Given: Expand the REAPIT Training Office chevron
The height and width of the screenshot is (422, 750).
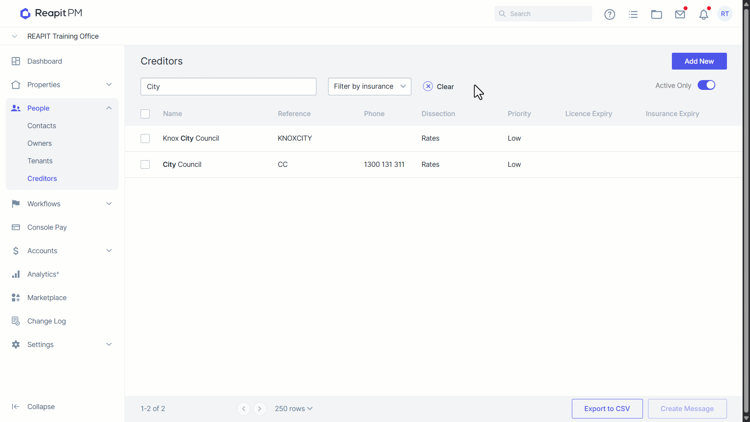Looking at the screenshot, I should [x=14, y=36].
